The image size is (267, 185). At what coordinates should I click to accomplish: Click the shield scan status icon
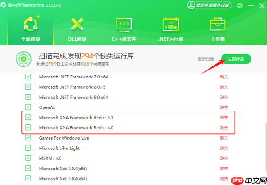(x=24, y=59)
